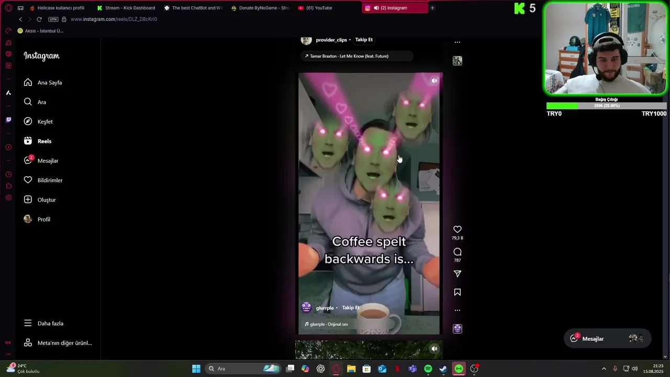The height and width of the screenshot is (377, 670).
Task: Switch to Donate ByNoGame tab
Action: pos(260,8)
